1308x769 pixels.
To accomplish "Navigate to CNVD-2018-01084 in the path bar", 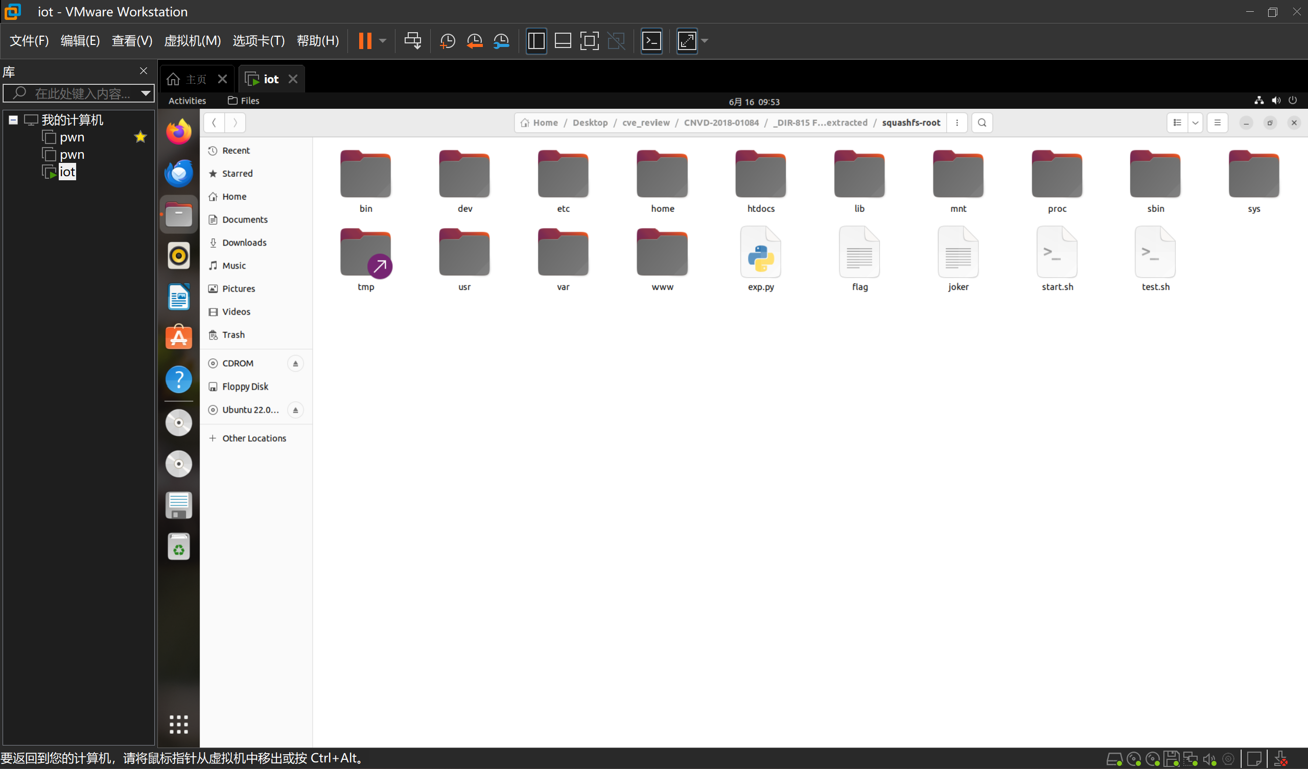I will [x=721, y=123].
